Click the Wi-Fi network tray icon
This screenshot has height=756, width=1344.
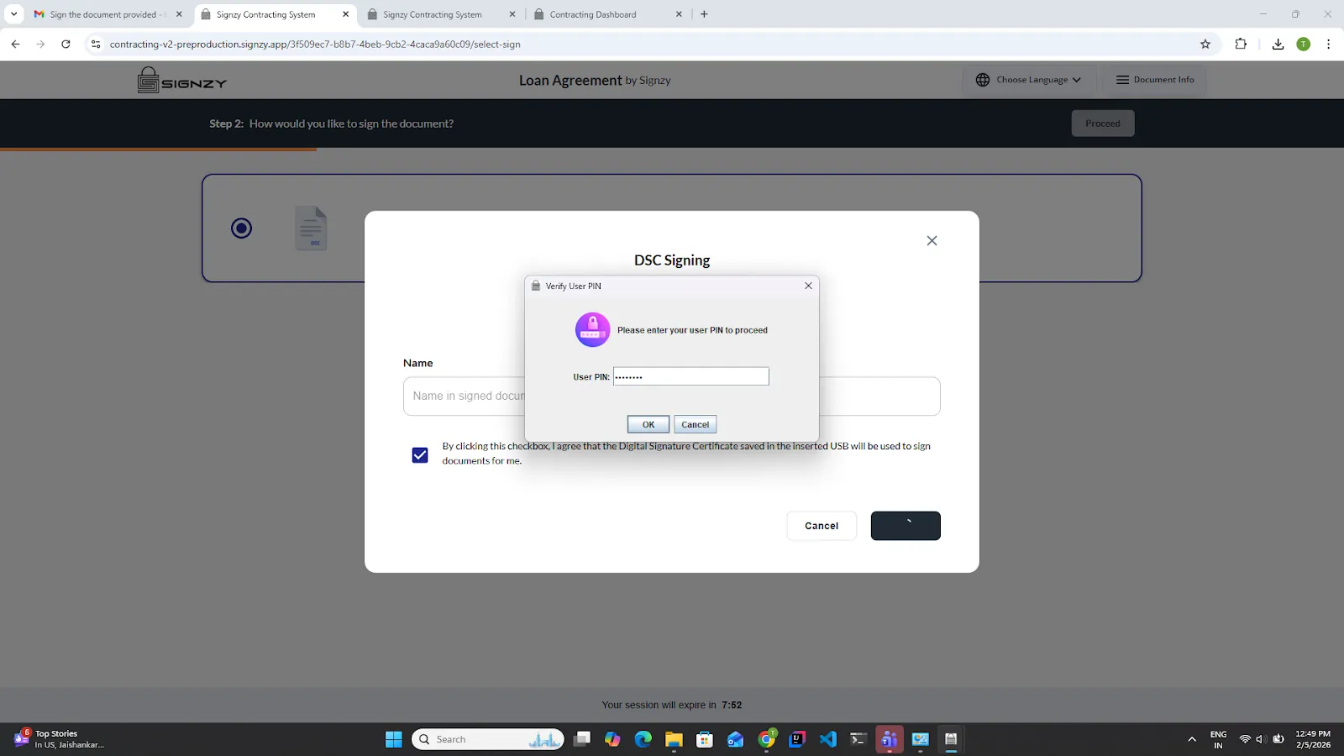[x=1245, y=739]
